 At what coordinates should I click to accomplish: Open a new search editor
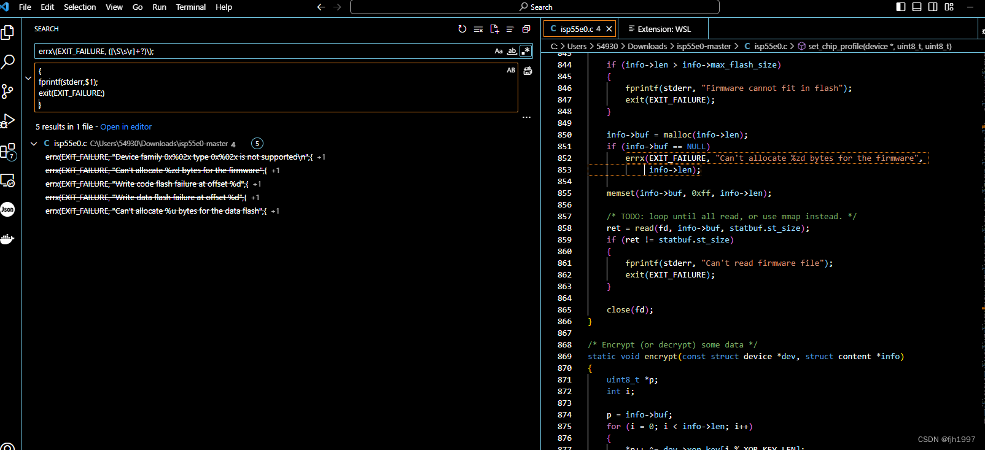coord(494,29)
